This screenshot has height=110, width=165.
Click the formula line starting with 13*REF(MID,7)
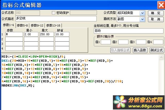coord(45,69)
